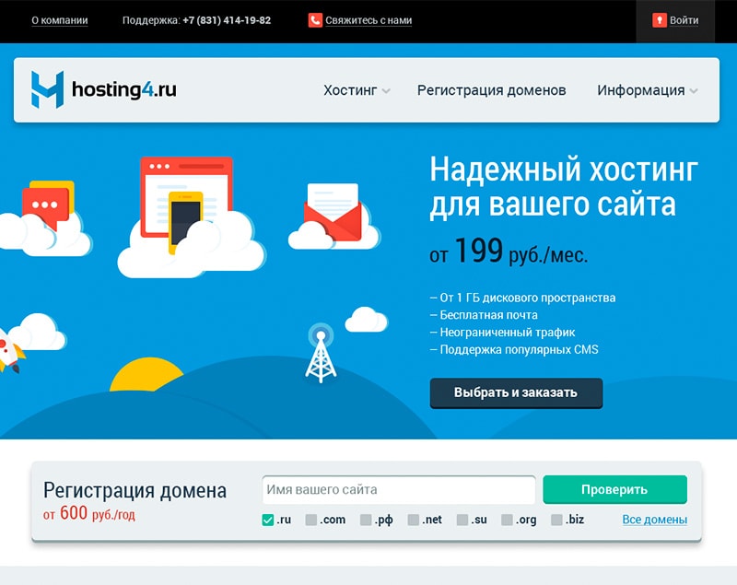The image size is (737, 585).
Task: Focus the Имя вашего сайта input field
Action: pyautogui.click(x=398, y=489)
